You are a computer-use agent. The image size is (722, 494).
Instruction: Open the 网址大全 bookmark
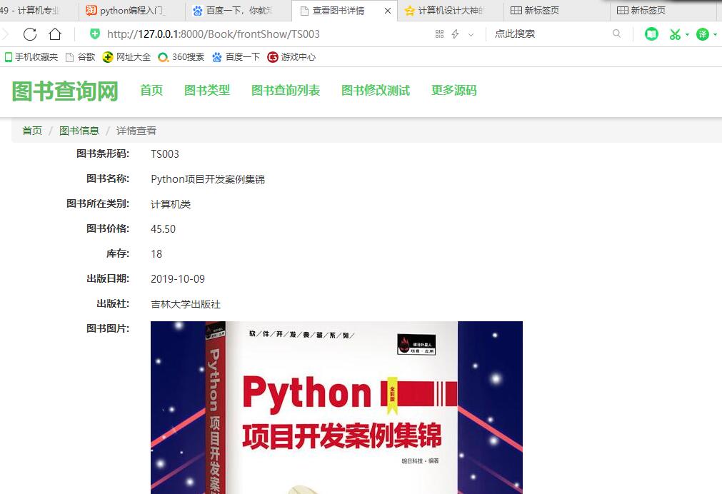point(126,57)
